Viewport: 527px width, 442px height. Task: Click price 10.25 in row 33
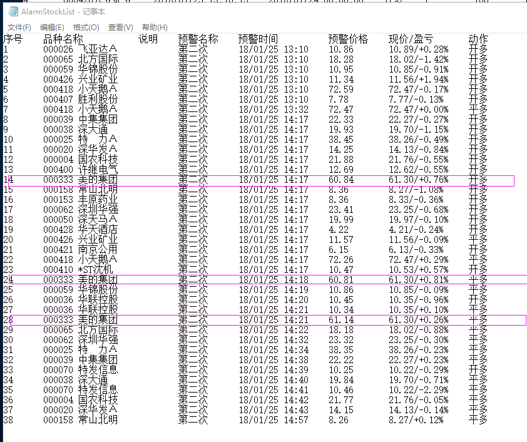[x=341, y=370]
